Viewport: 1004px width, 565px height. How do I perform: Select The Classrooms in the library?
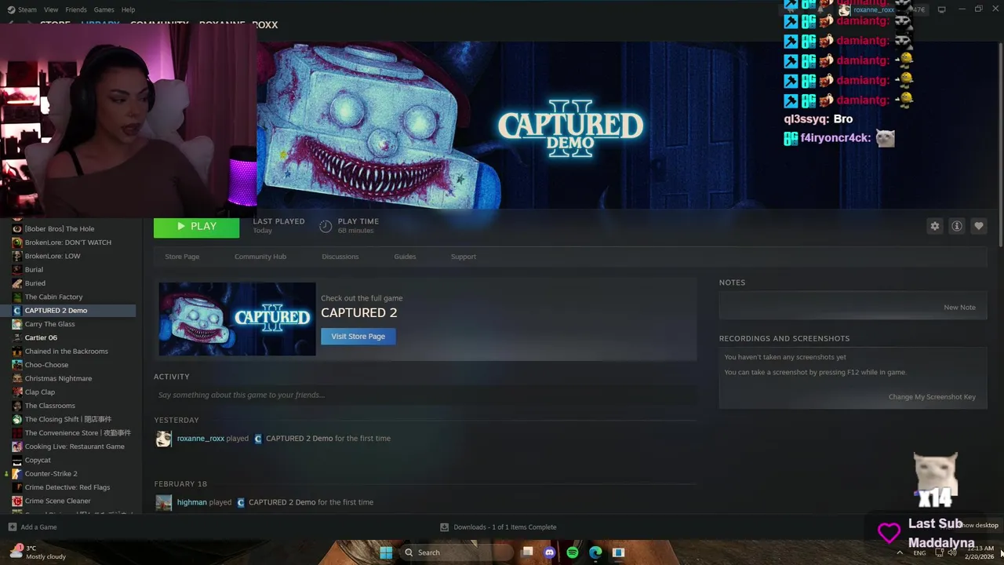[49, 406]
